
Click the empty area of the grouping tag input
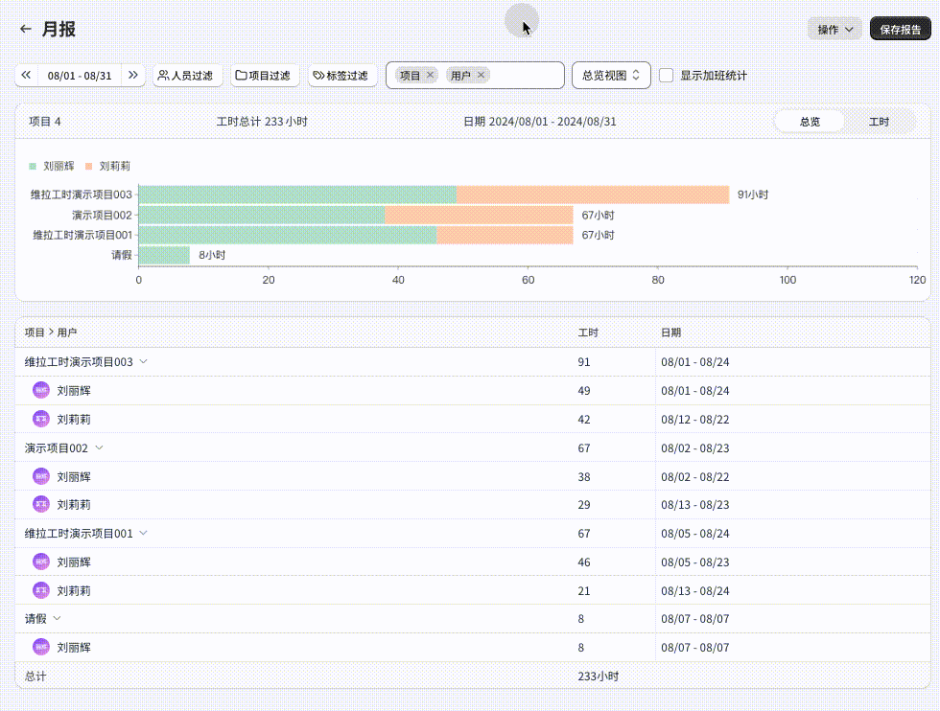tap(526, 76)
